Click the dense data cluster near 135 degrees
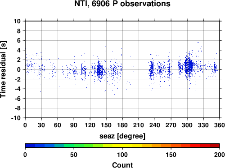This screenshot has height=168, width=225. pyautogui.click(x=99, y=70)
